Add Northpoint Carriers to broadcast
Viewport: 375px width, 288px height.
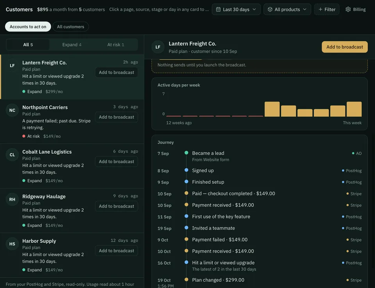pos(116,117)
